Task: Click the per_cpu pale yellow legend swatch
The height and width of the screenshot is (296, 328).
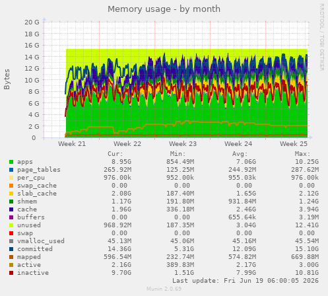Action: [x=11, y=178]
